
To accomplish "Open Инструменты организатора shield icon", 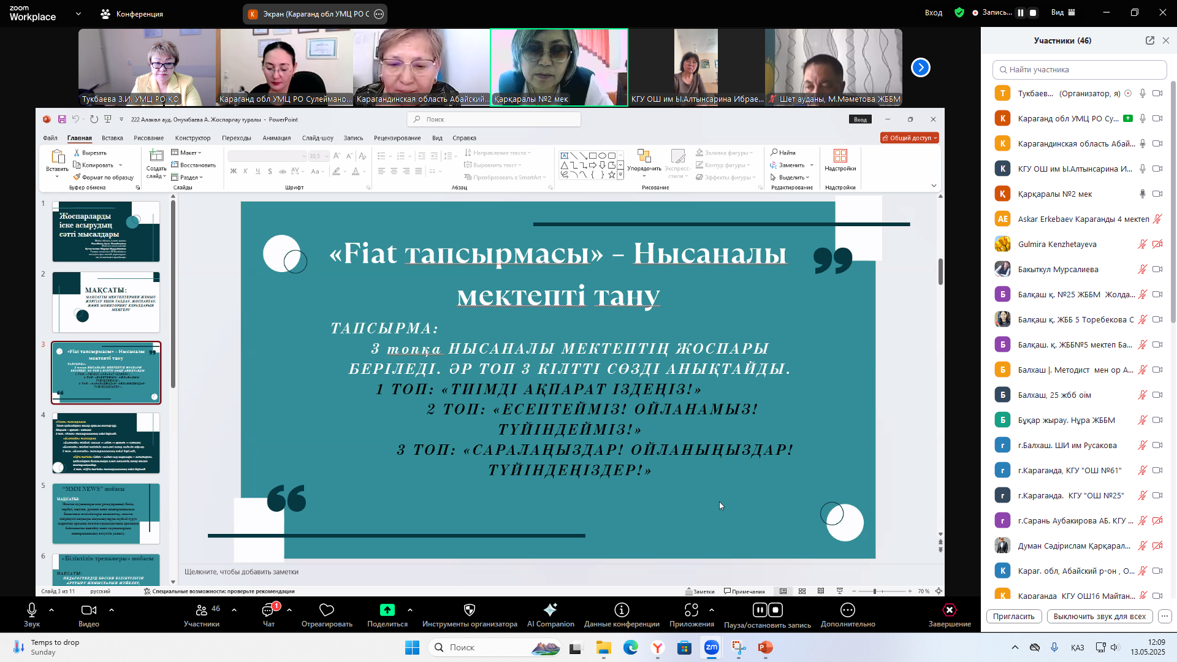I will click(470, 610).
